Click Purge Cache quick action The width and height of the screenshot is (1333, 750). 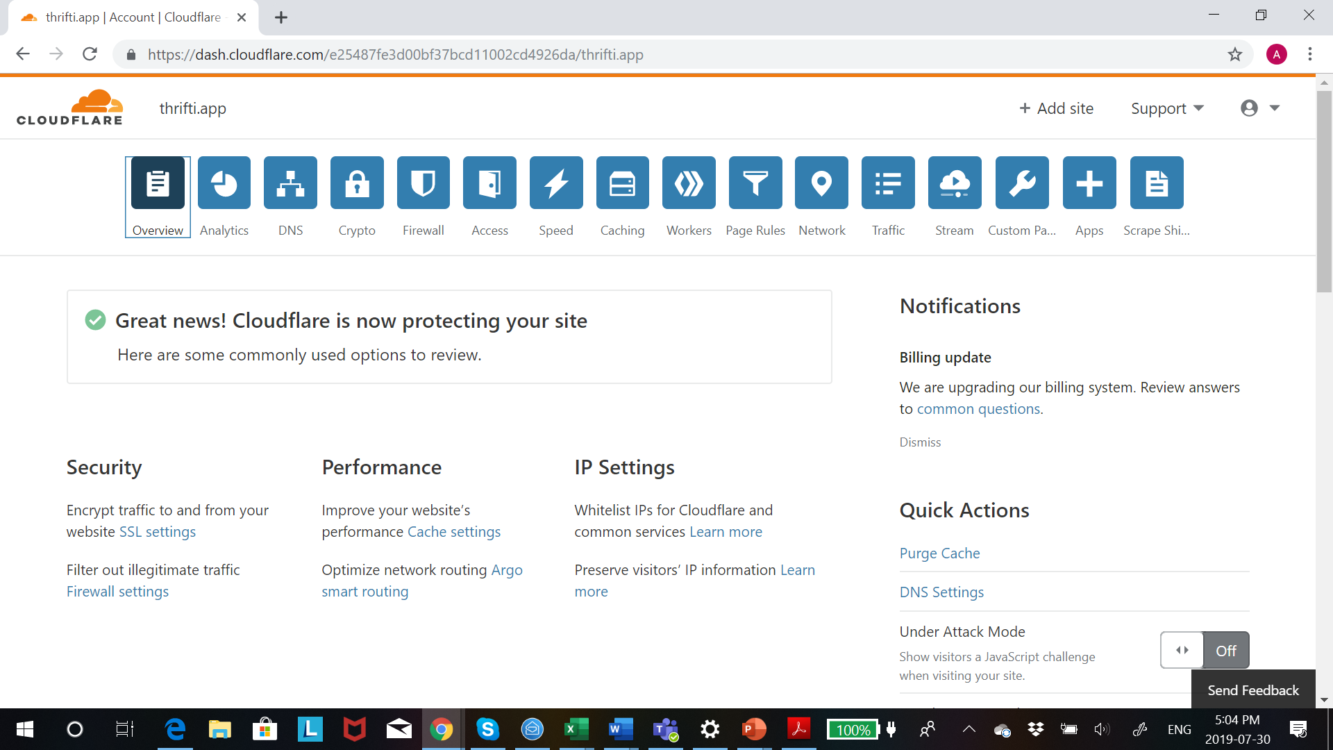coord(939,553)
